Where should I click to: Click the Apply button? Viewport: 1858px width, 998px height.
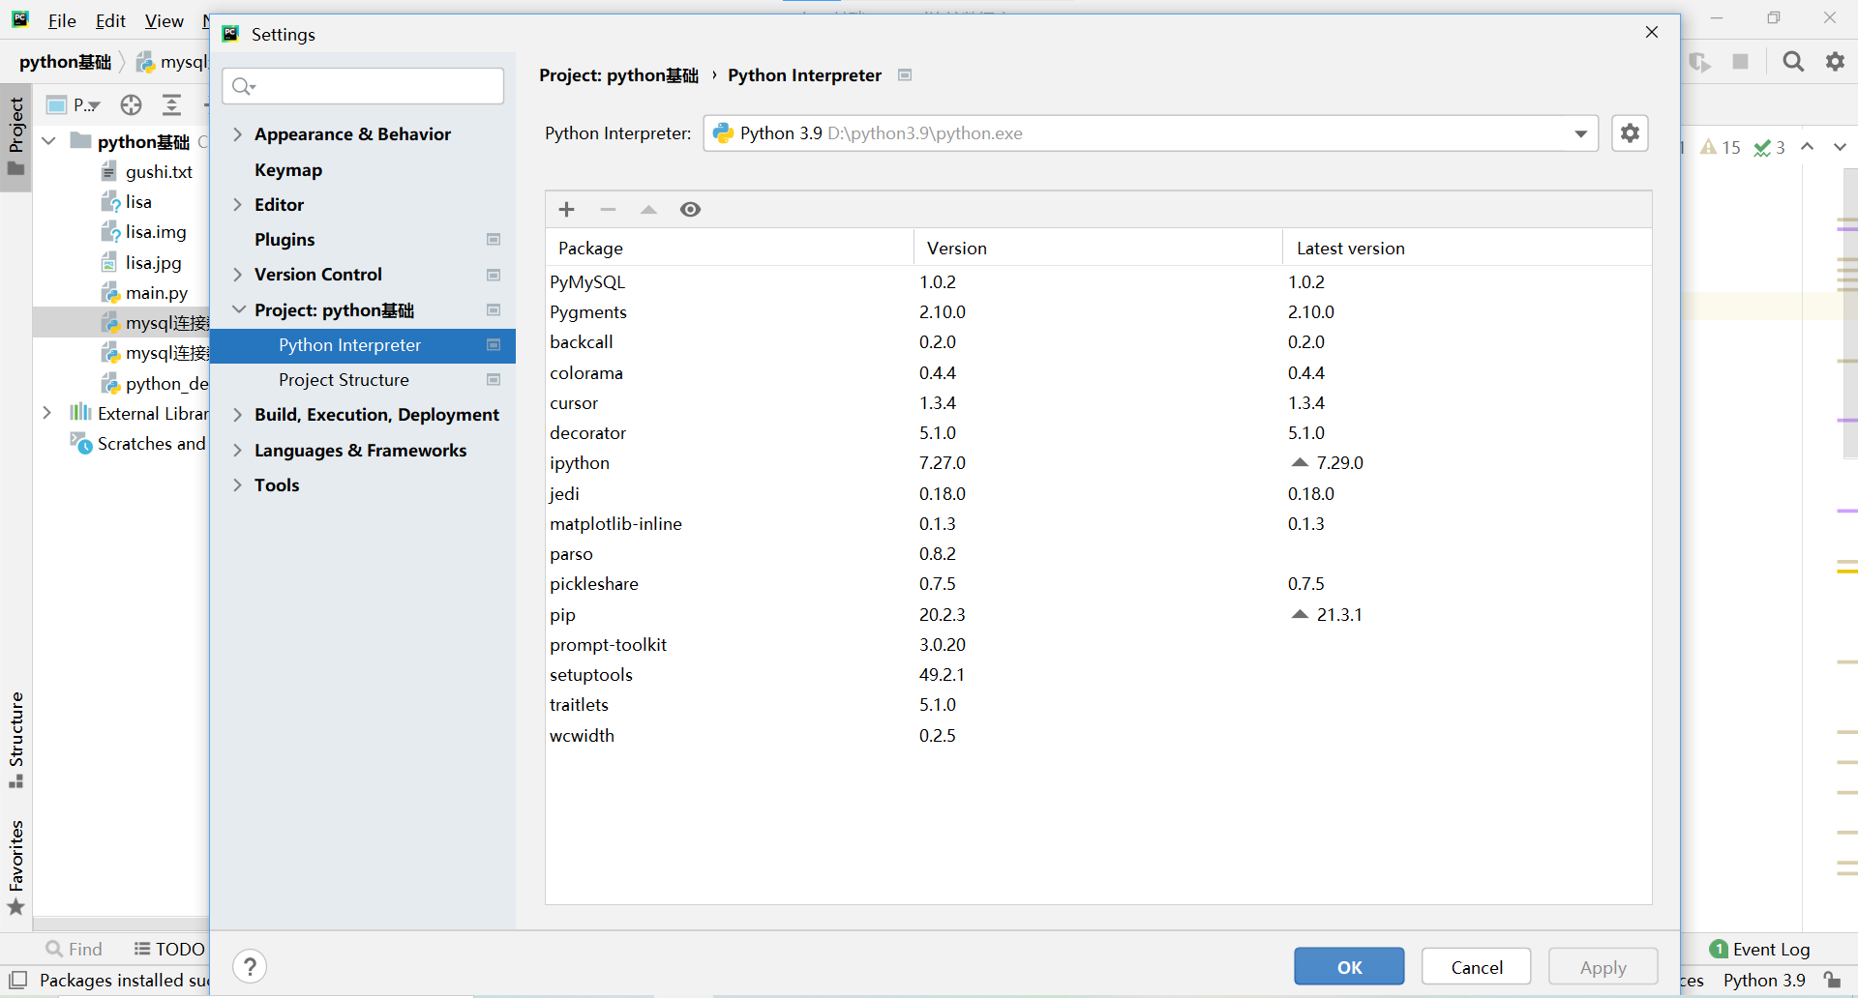click(1603, 967)
